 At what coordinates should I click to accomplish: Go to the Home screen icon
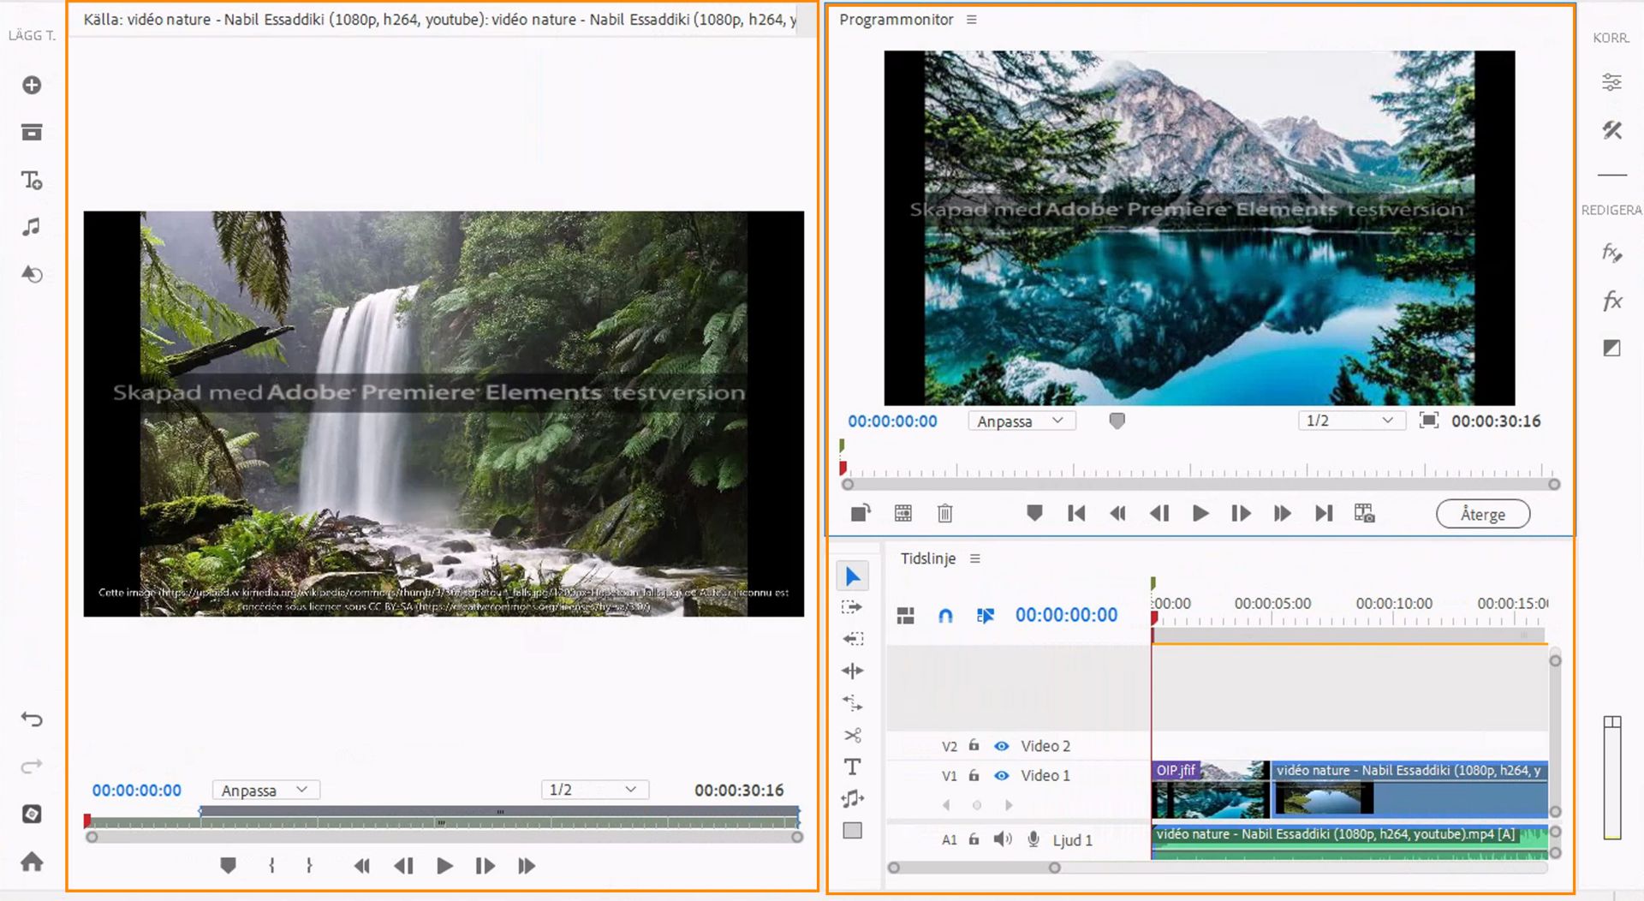32,862
